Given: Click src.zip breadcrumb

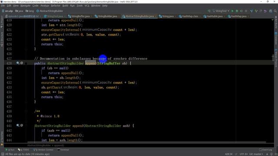Looking at the screenshot, I should [7, 11].
